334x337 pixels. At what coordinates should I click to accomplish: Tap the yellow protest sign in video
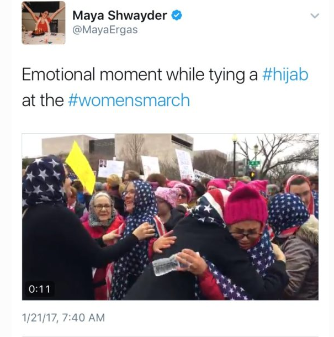(x=81, y=167)
